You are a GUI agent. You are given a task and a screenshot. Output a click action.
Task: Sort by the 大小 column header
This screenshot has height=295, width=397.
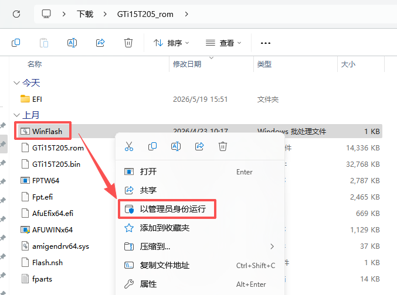[x=348, y=64]
